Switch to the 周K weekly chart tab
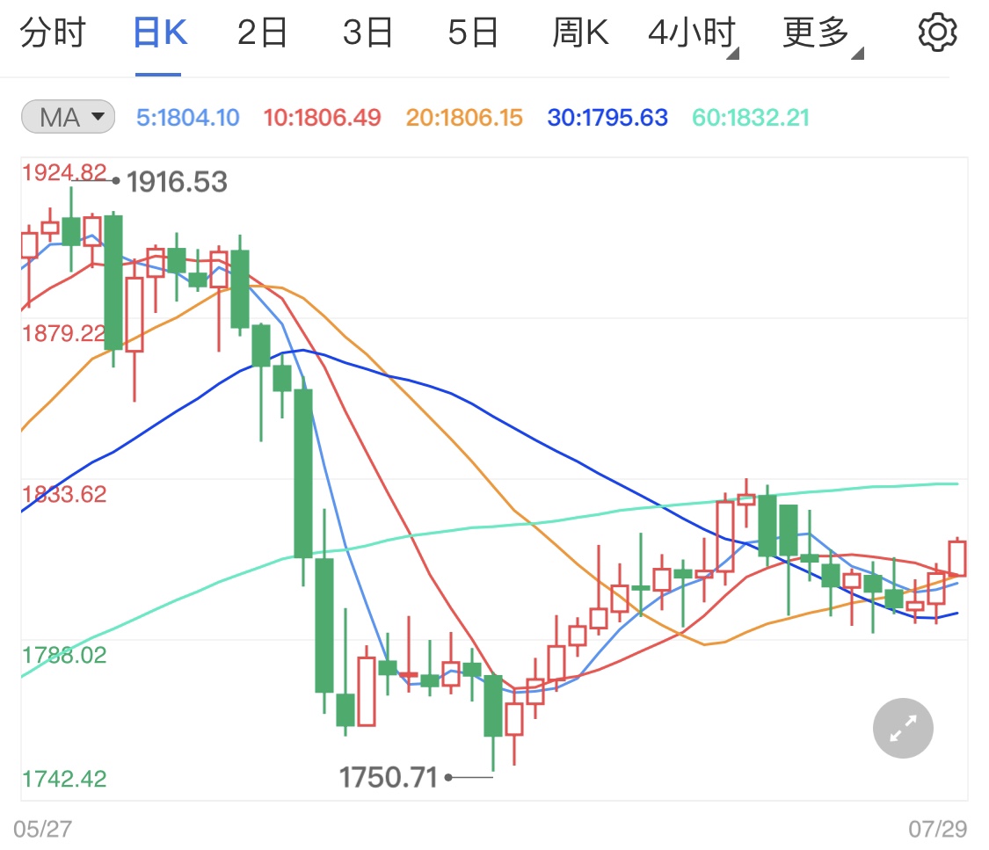 (x=580, y=32)
